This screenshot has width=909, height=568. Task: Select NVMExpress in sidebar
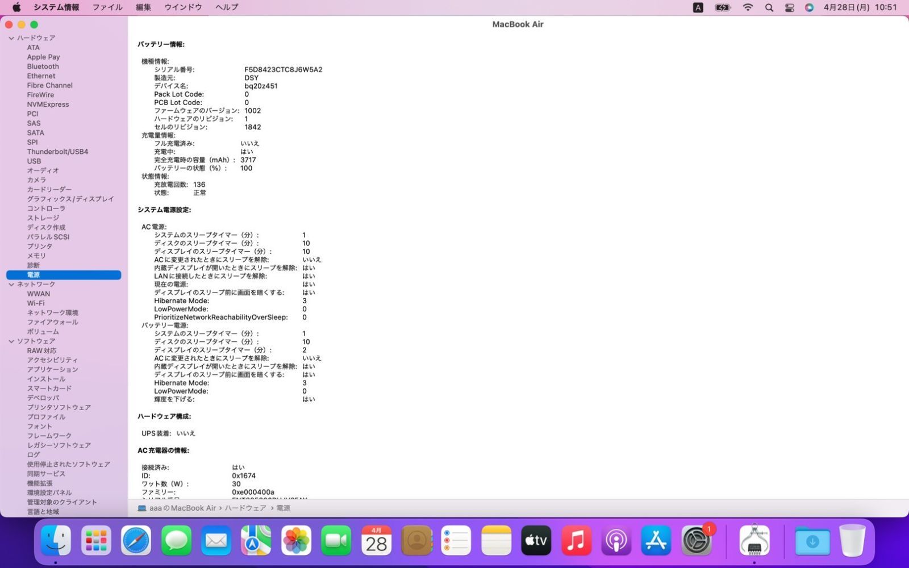[x=48, y=105]
